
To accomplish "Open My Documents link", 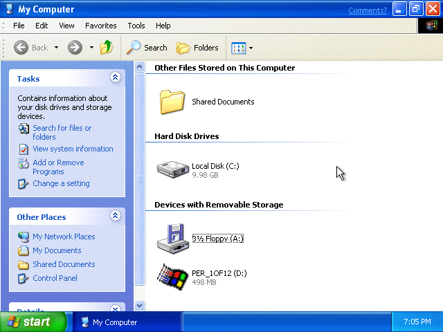I will (57, 250).
